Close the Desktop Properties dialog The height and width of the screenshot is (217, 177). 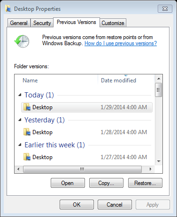[165, 8]
